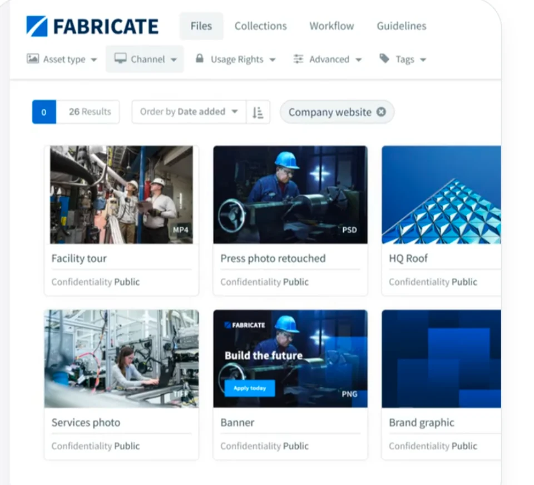Viewport: 534px width, 485px height.
Task: Switch to the Collections tab
Action: (x=260, y=26)
